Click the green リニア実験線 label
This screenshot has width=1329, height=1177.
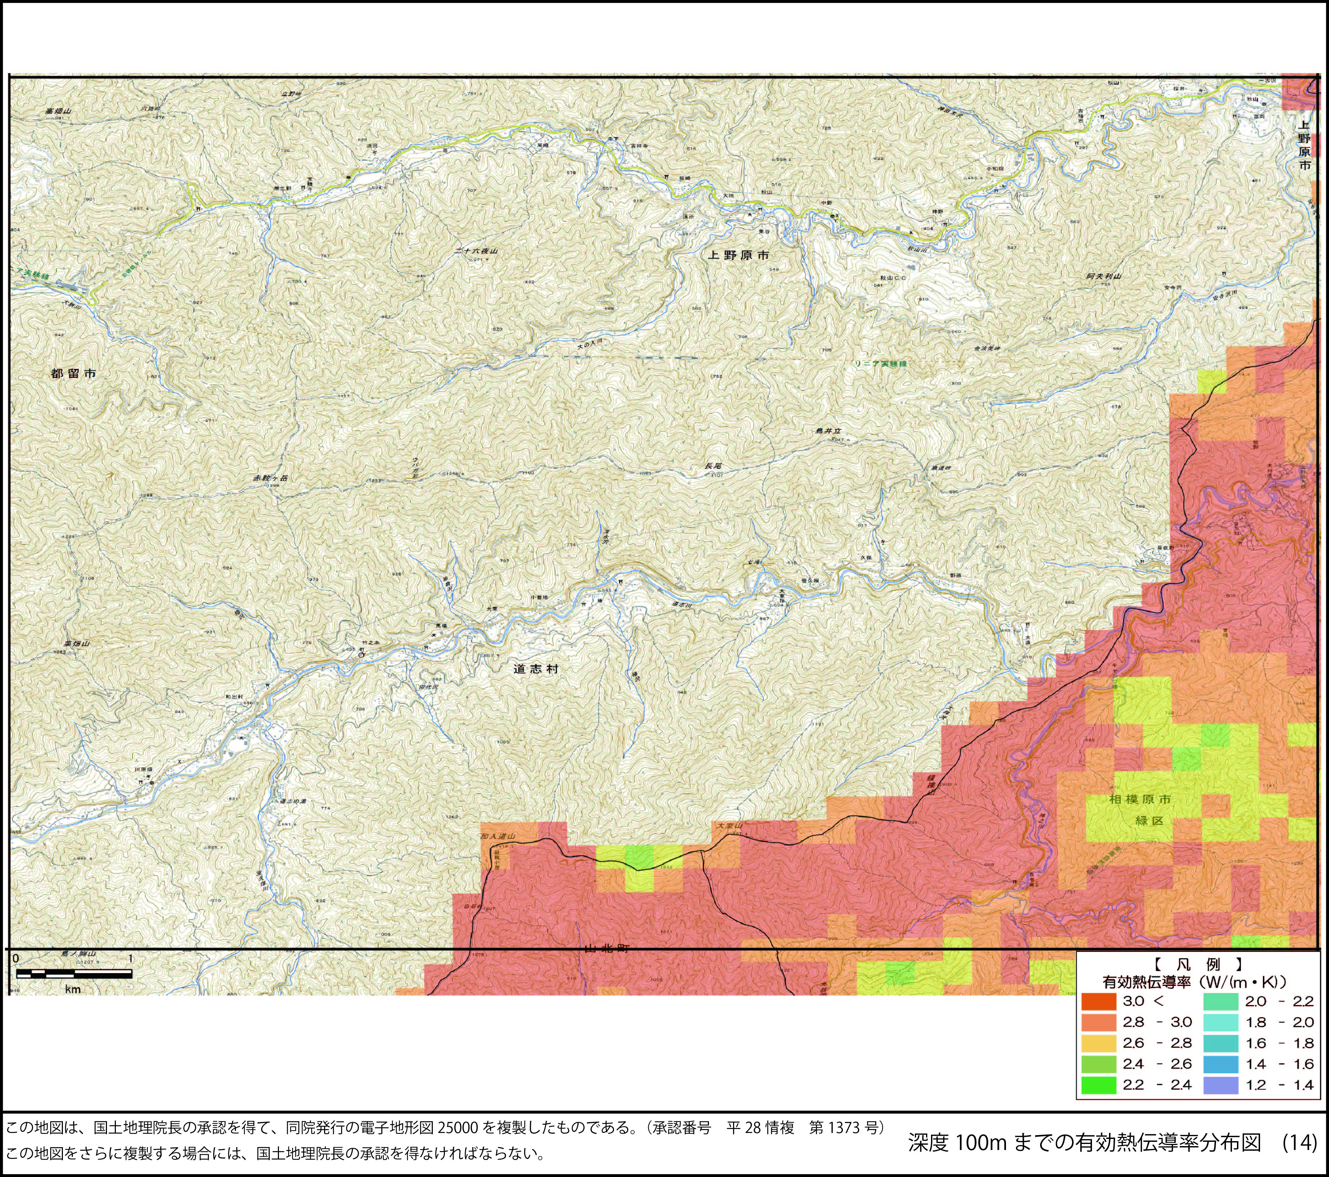[882, 363]
